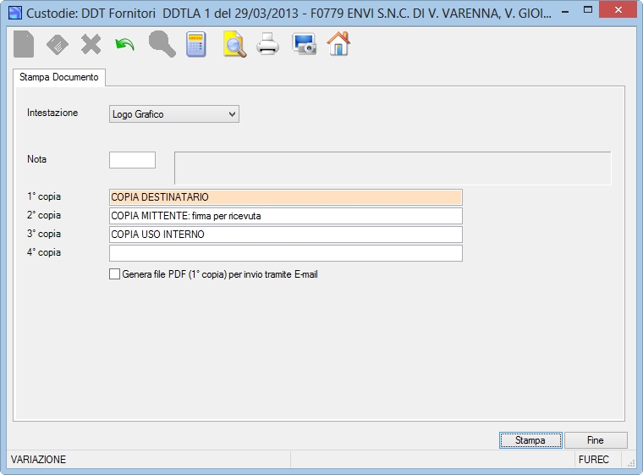Click the eraser/edit tag toolbar icon
The height and width of the screenshot is (475, 643).
click(x=58, y=44)
